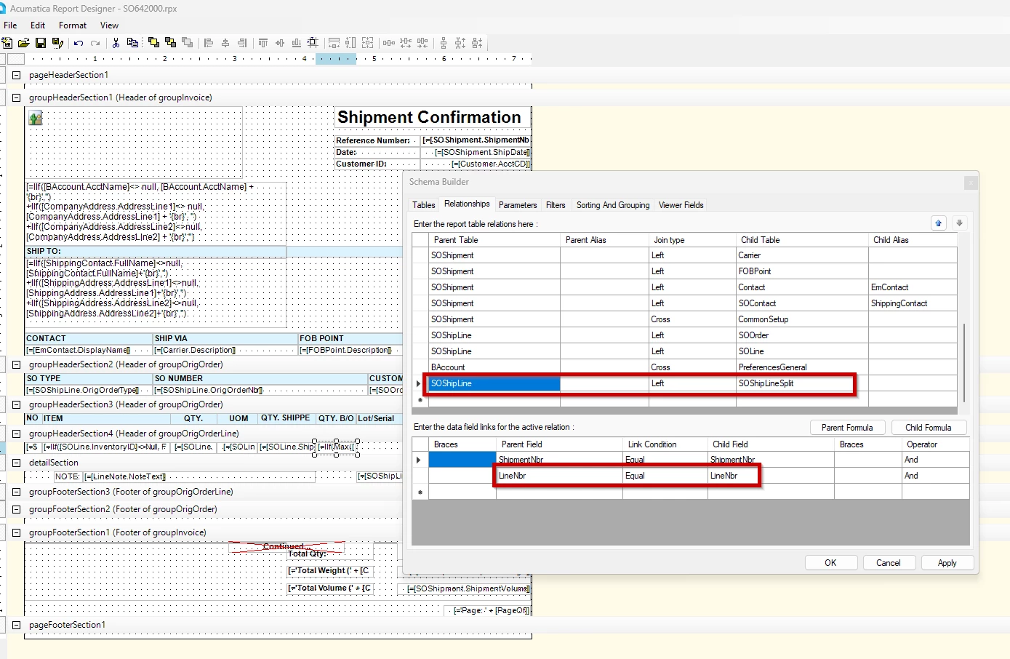The height and width of the screenshot is (659, 1010).
Task: Collapse the groupFooterSection3 section
Action: [16, 492]
